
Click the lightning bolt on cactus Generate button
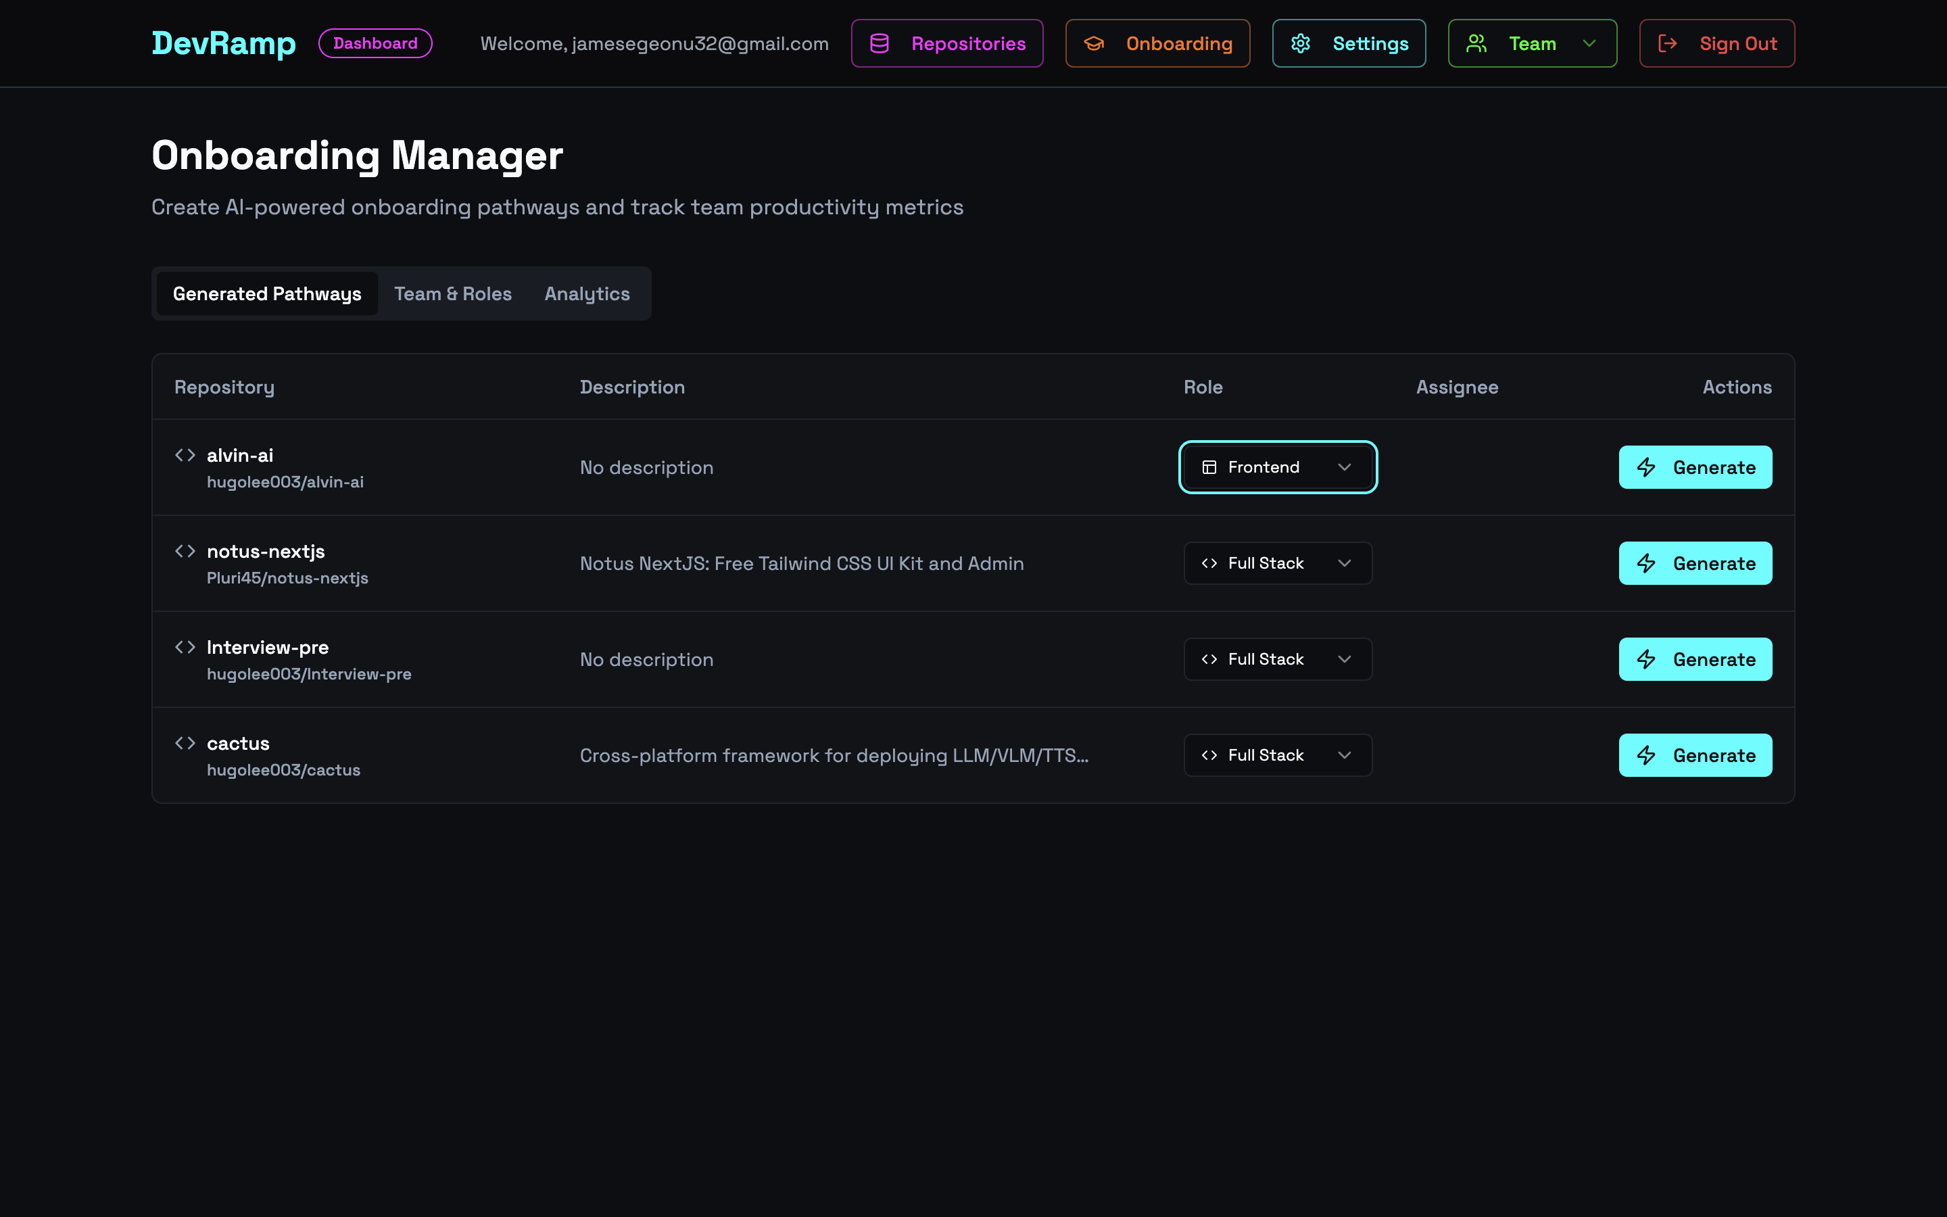tap(1646, 755)
